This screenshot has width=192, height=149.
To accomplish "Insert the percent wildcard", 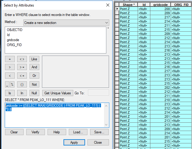I will tap(12, 85).
